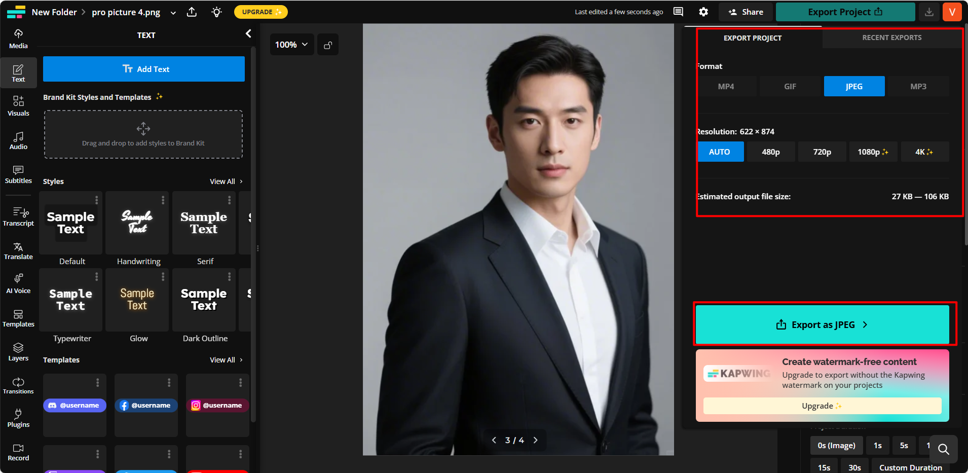Image resolution: width=968 pixels, height=473 pixels.
Task: Switch to the Recent Exports tab
Action: point(892,38)
